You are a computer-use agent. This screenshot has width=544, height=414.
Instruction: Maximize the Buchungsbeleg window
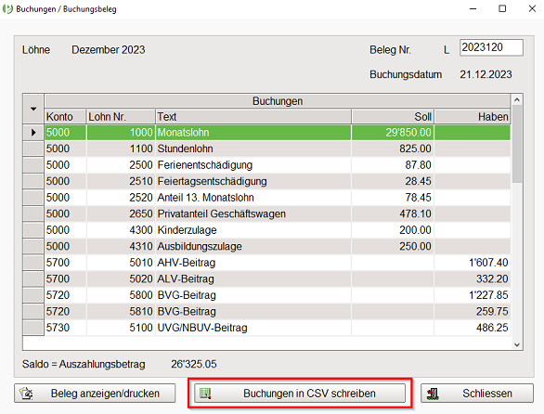click(x=502, y=8)
